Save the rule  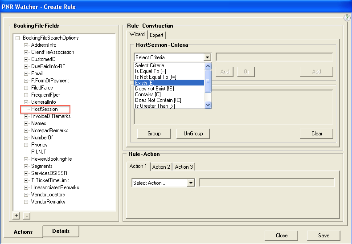324,236
